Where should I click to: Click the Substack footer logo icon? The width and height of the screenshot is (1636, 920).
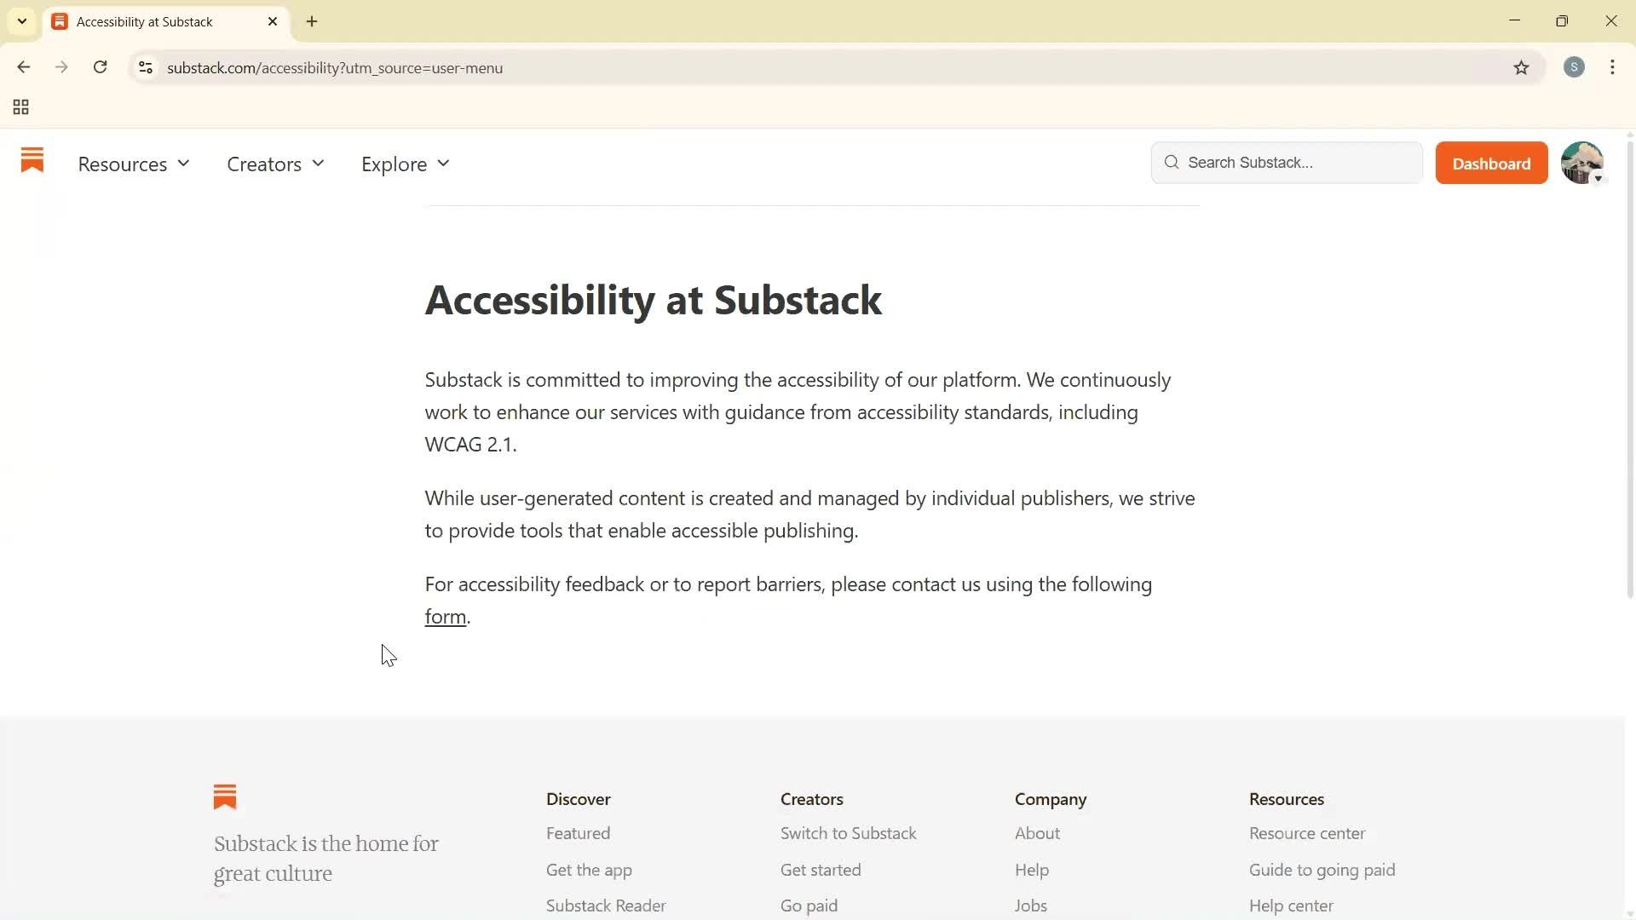tap(224, 797)
